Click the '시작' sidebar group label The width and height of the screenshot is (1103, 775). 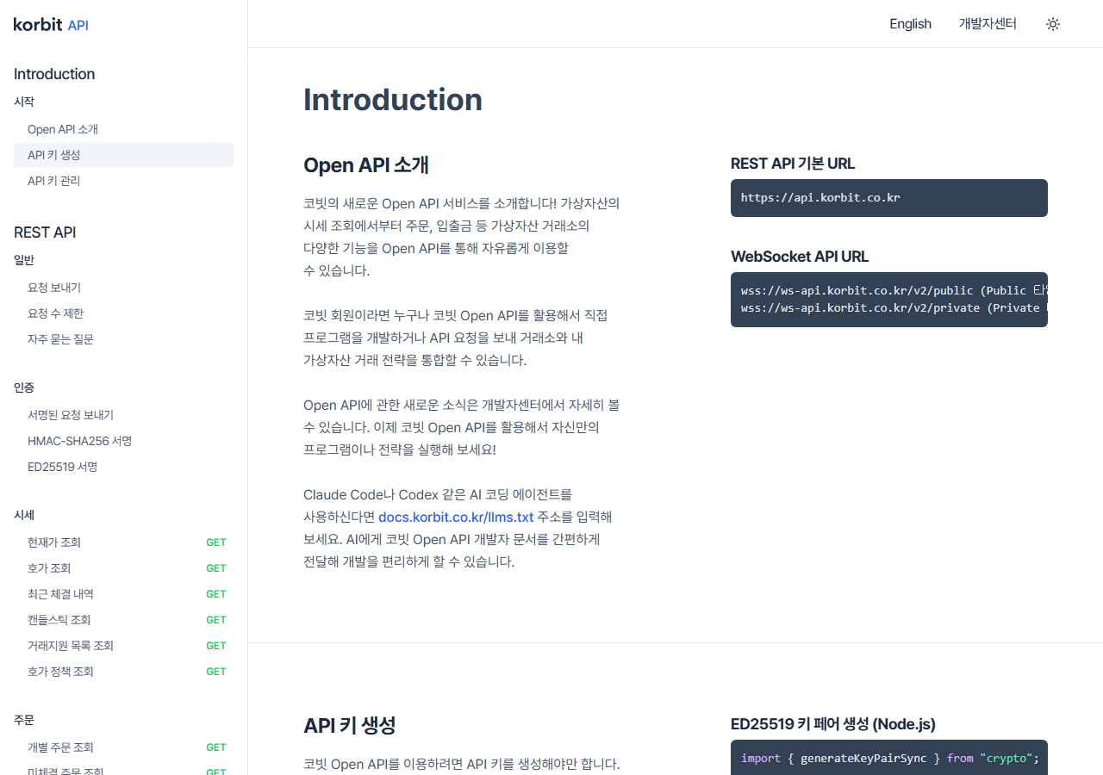24,102
